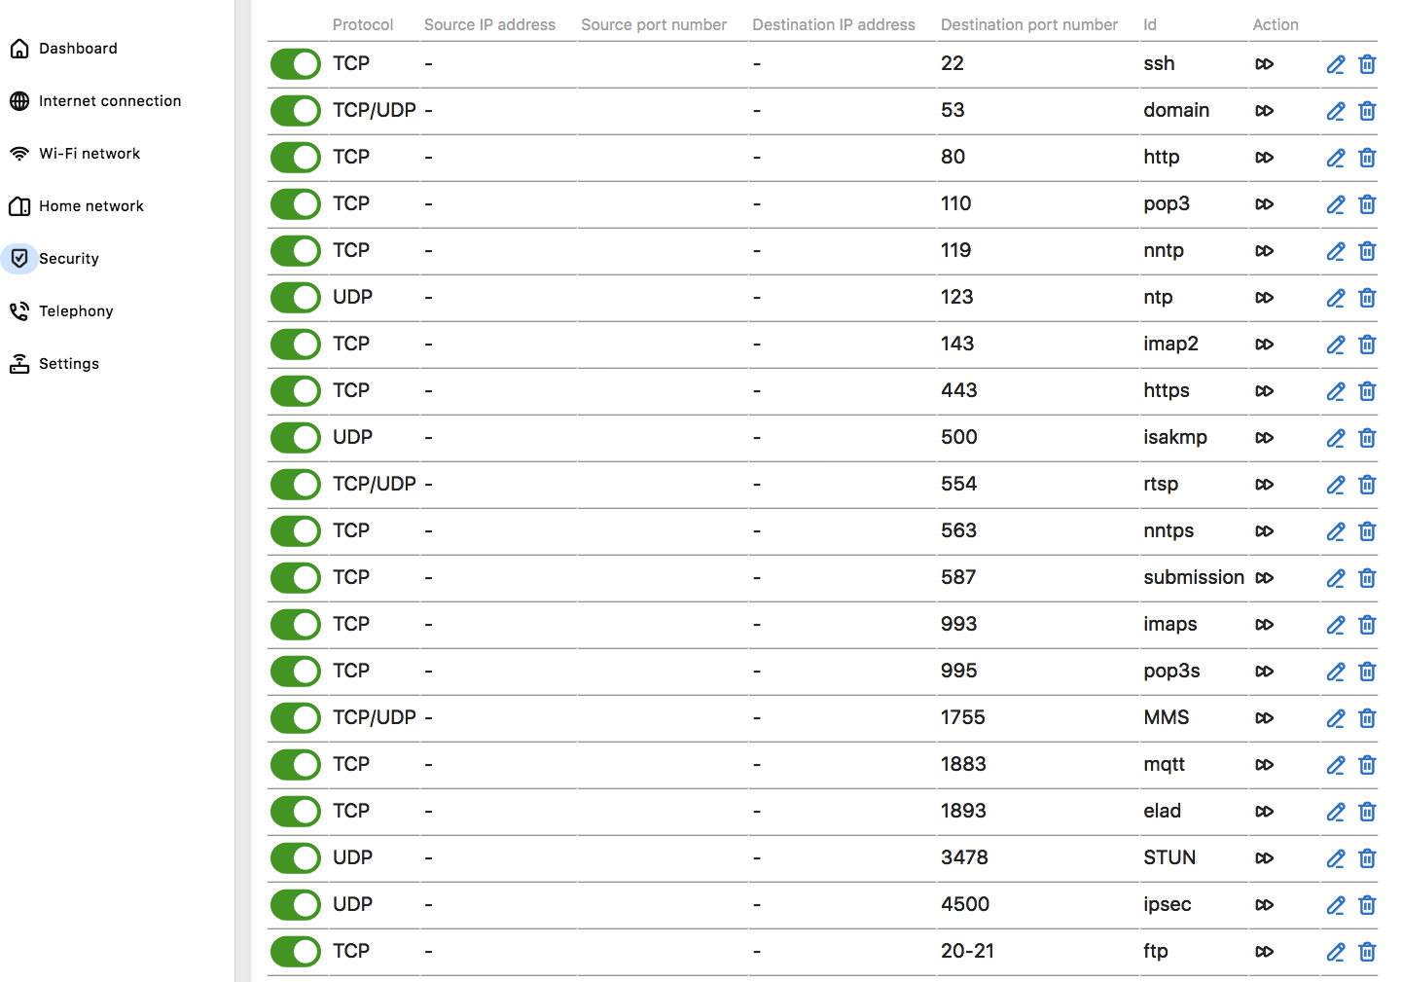This screenshot has height=982, width=1402.
Task: Turn off the isakmp rule switch
Action: pyautogui.click(x=296, y=438)
